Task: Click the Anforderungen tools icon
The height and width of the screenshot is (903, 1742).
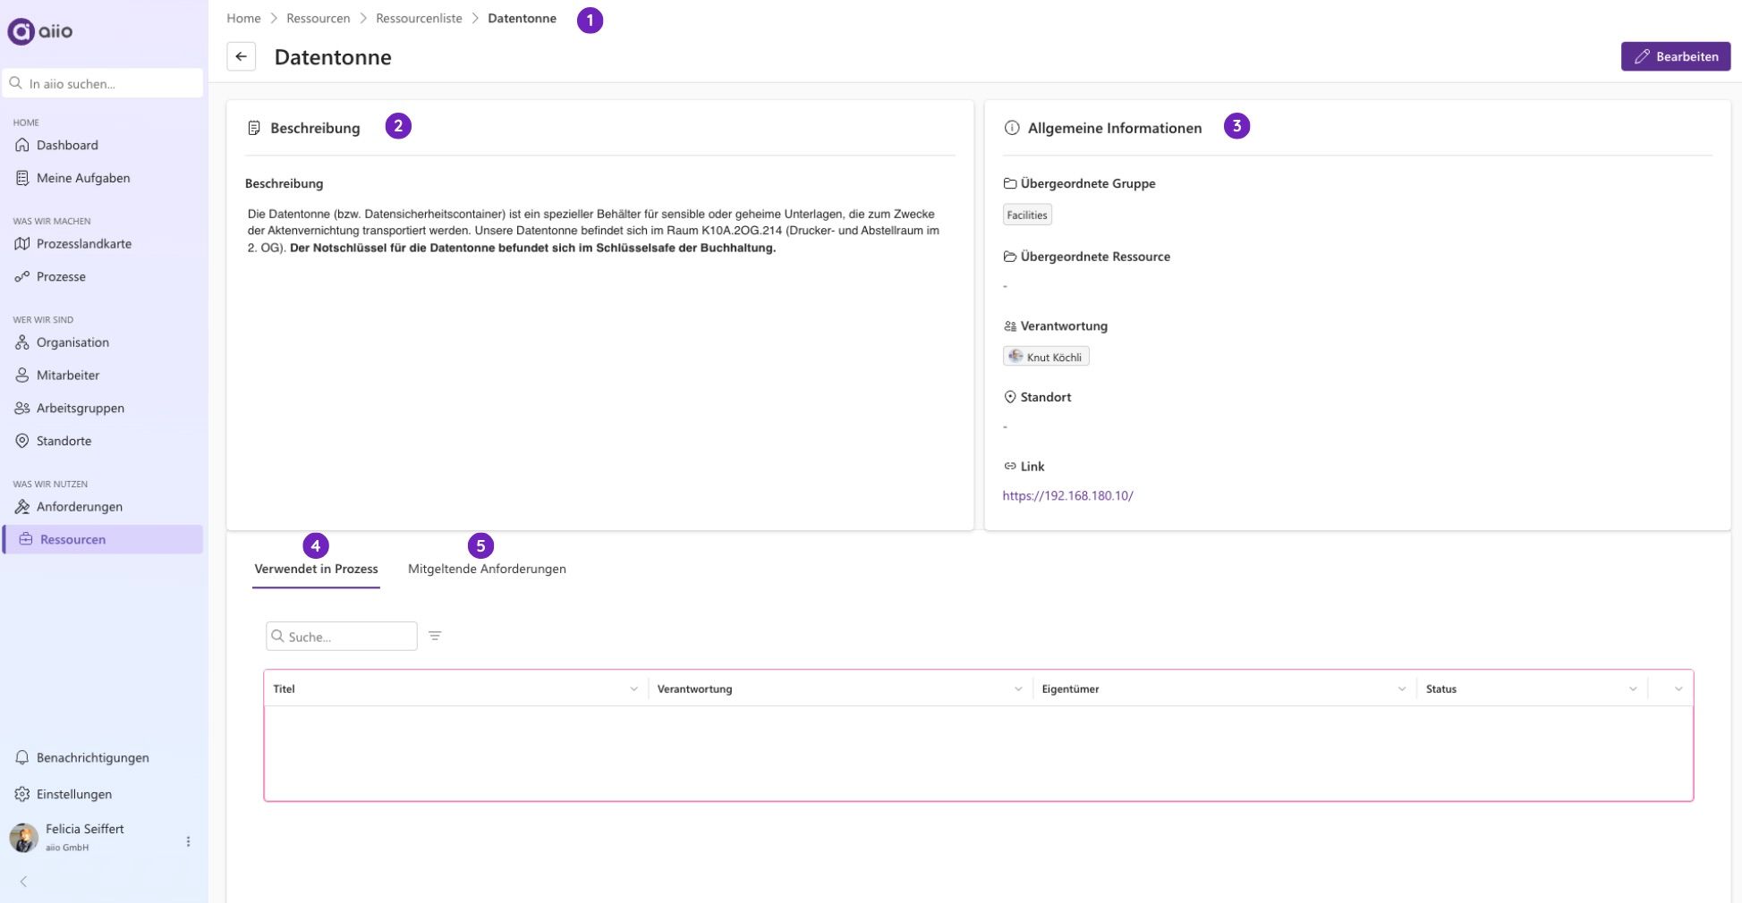Action: click(x=22, y=507)
